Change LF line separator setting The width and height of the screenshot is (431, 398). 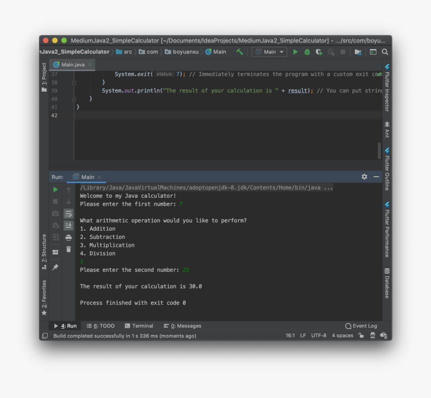303,335
